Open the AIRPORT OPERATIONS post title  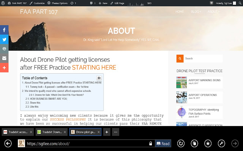[202, 95]
